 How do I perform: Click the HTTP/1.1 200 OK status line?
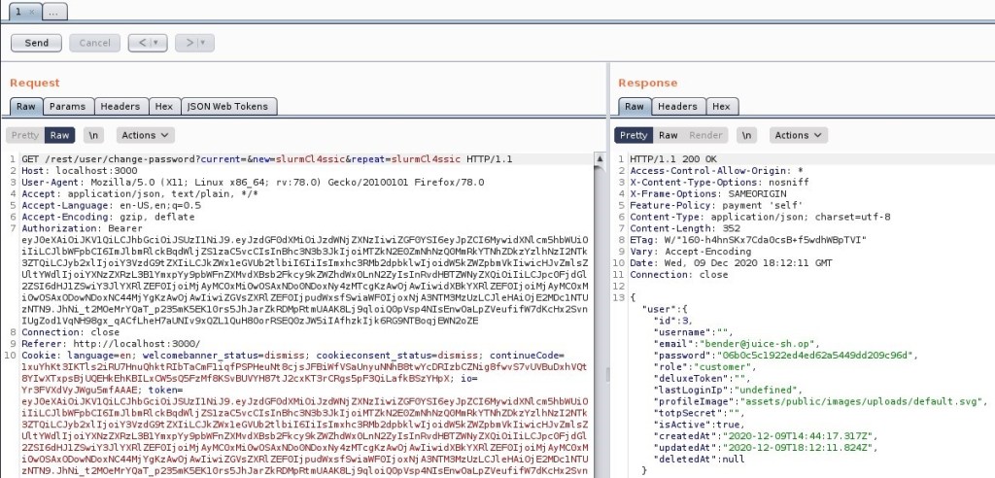point(673,159)
